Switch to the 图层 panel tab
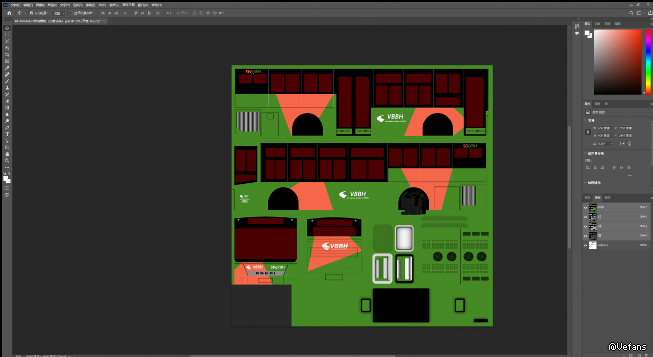The width and height of the screenshot is (653, 357). coord(587,198)
